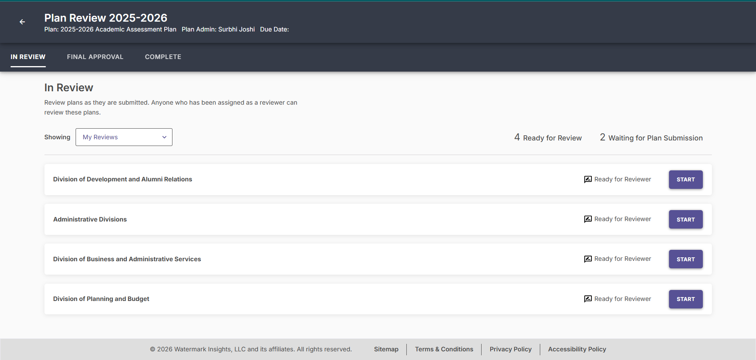Screen dimensions: 756x360
Task: Click the Showing label next to dropdown
Action: coord(57,137)
